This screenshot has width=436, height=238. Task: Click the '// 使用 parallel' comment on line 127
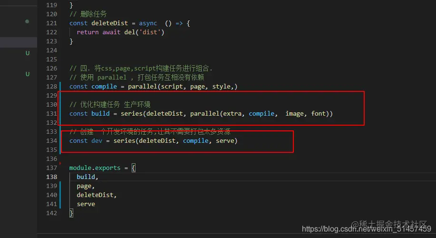pos(137,78)
